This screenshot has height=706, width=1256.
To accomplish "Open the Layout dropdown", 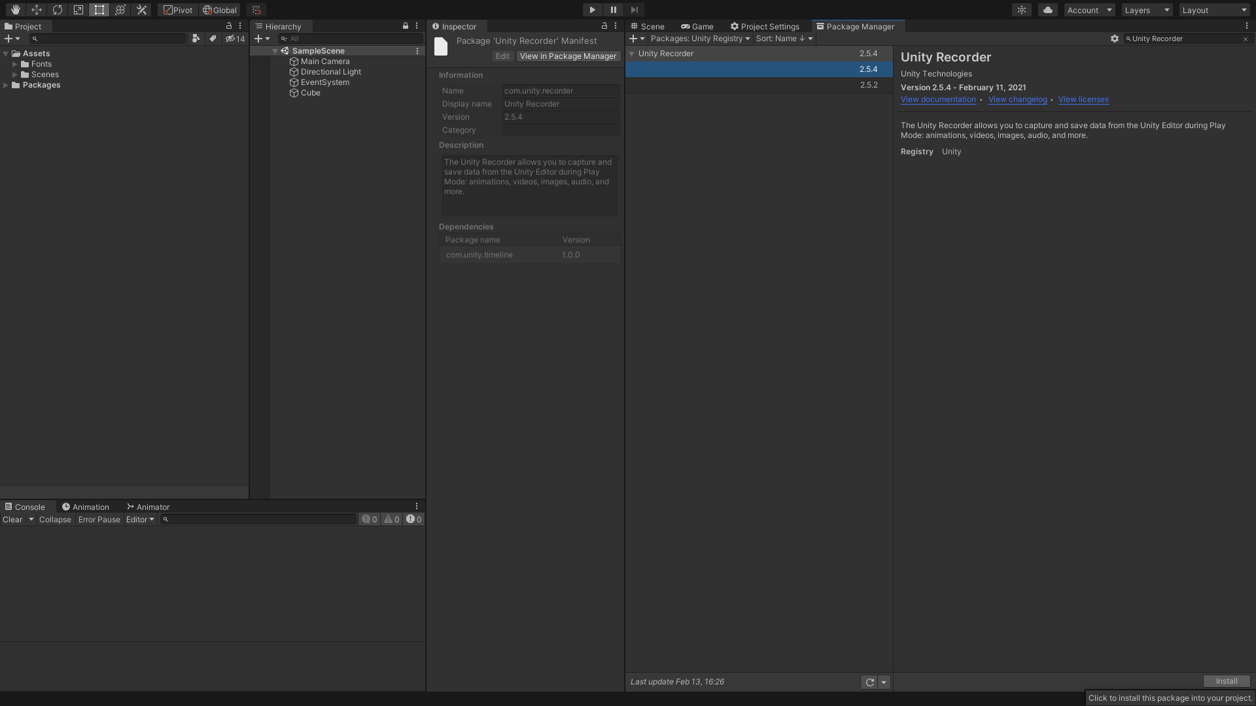I will (1215, 10).
